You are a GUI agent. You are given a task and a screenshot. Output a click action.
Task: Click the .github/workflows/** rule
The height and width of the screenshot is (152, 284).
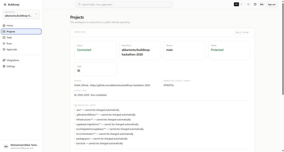pyautogui.click(x=106, y=115)
